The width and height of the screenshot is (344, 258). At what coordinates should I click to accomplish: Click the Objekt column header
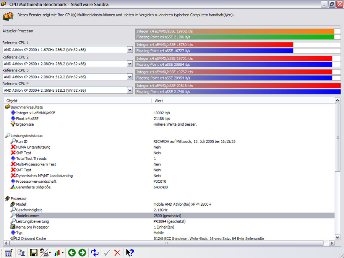tap(78, 101)
